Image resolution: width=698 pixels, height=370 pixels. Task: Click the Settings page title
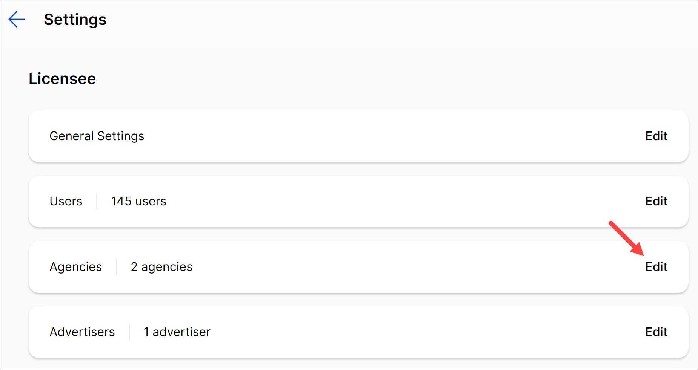coord(75,20)
